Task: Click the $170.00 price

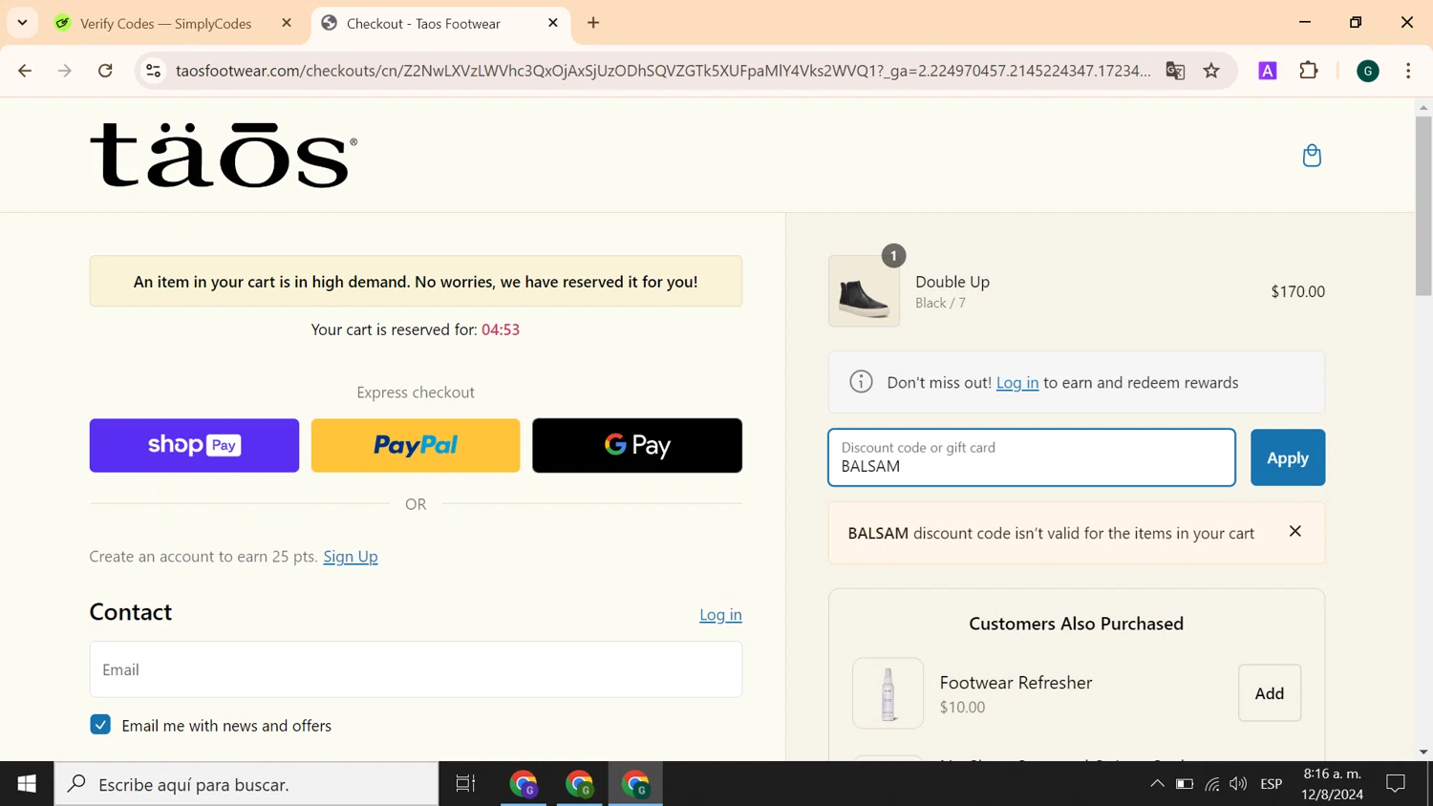Action: click(x=1297, y=291)
